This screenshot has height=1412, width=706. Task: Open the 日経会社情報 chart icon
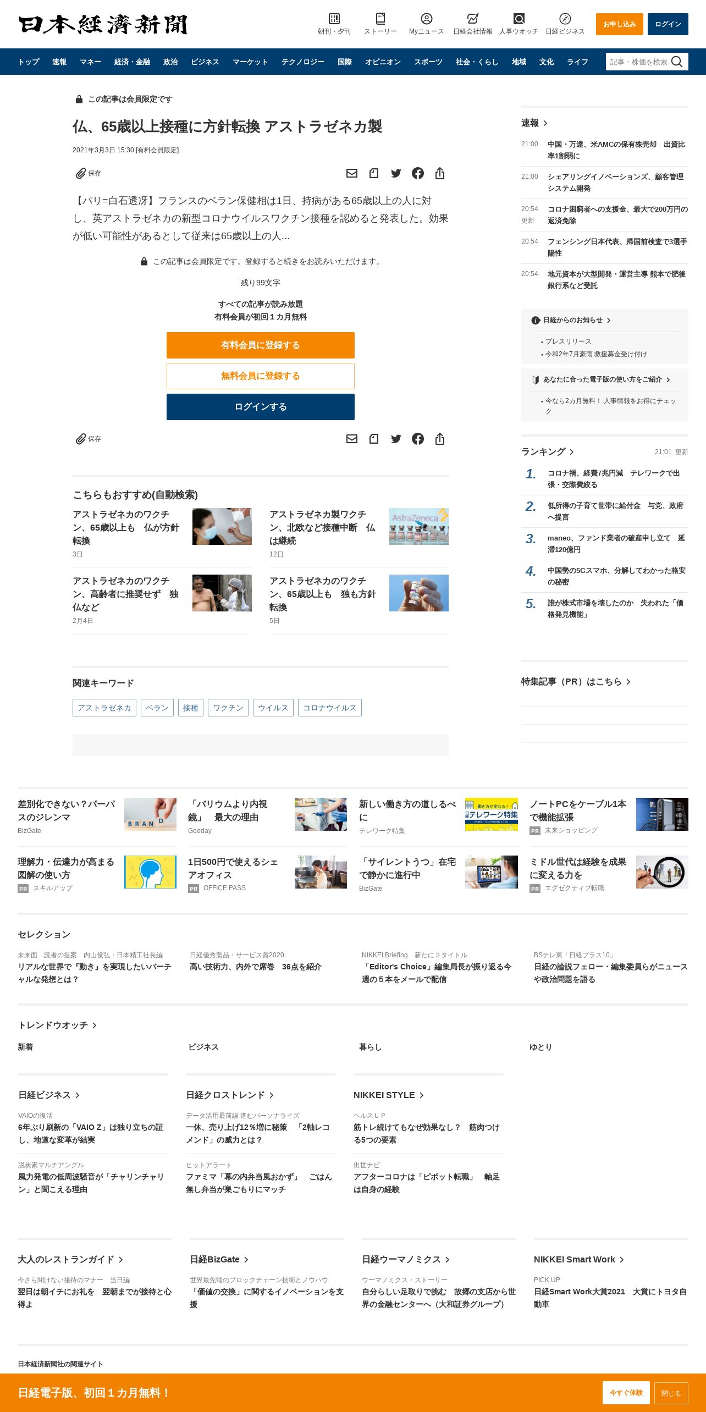pyautogui.click(x=473, y=19)
